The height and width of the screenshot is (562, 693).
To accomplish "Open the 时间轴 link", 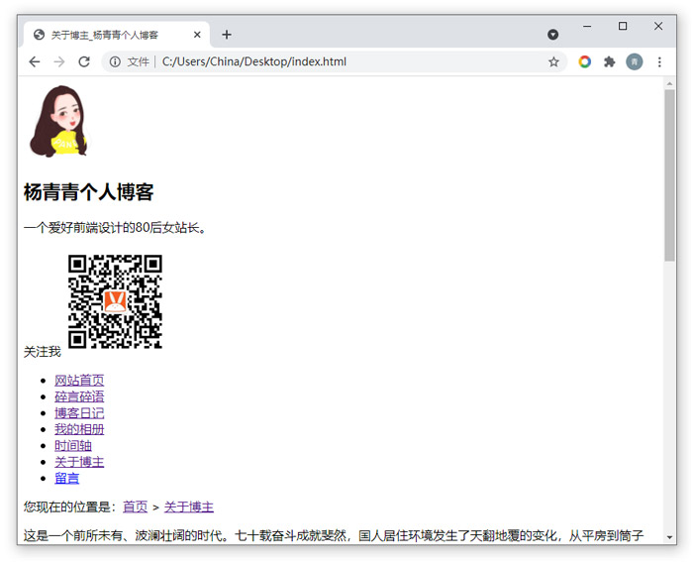I will pos(73,446).
